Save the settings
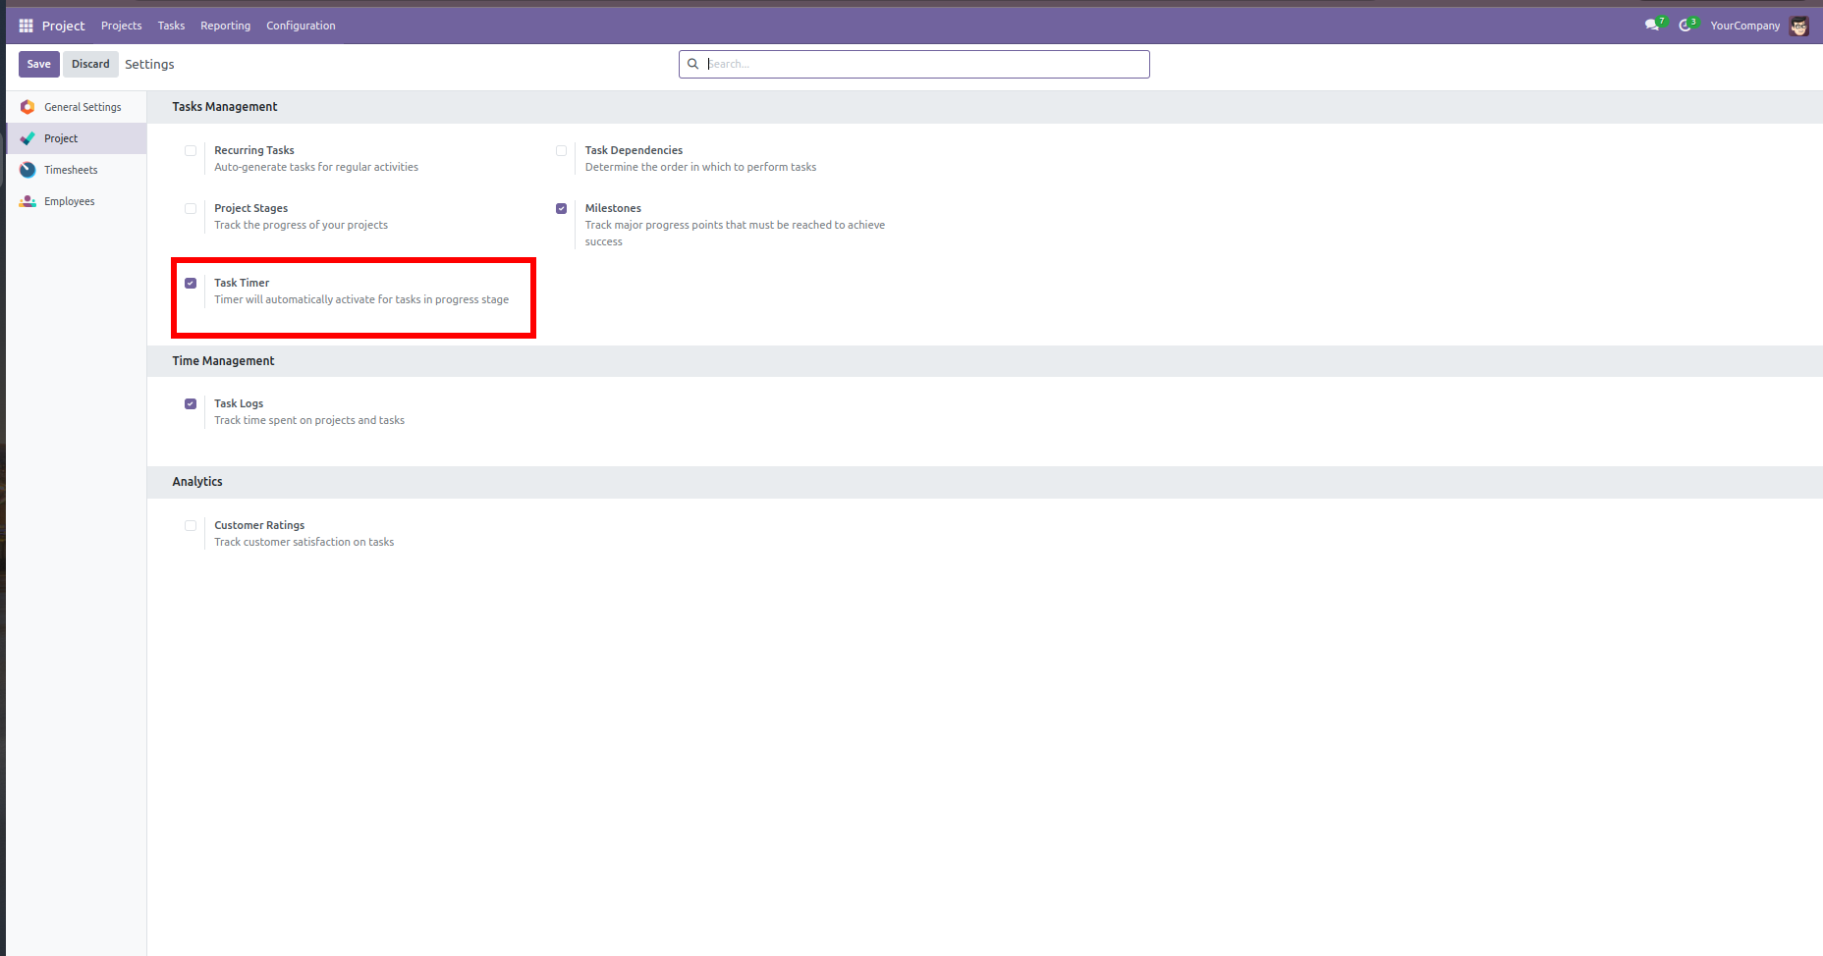 (x=39, y=64)
